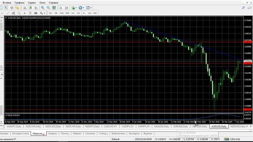
Task: Expand the templates dropdown arrow
Action: 91,8
